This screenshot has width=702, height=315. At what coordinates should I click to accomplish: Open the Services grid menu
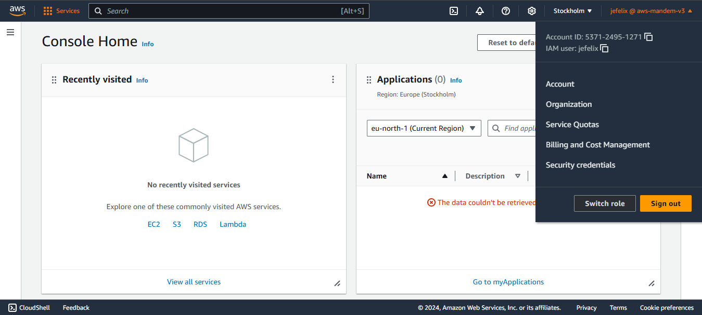61,11
